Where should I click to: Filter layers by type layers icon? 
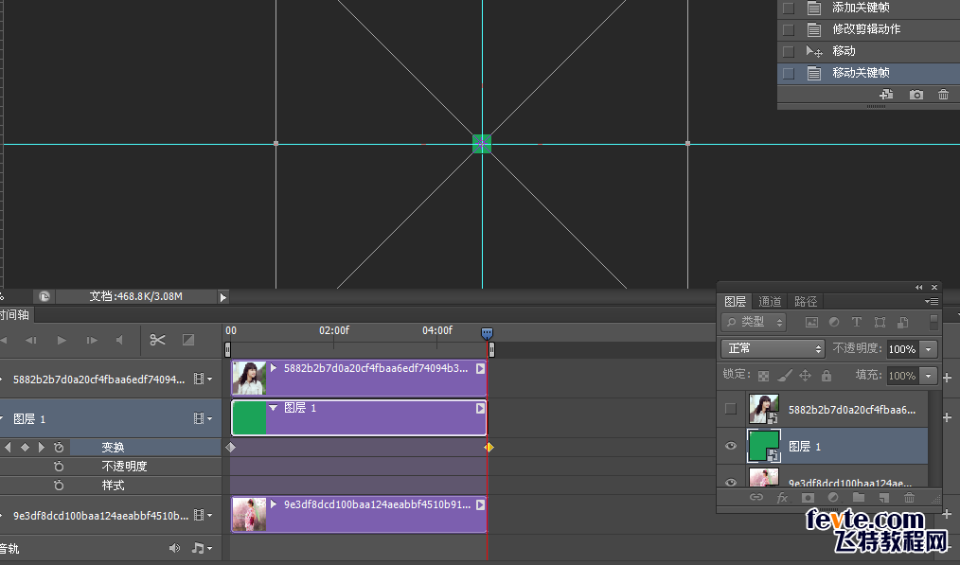(857, 322)
